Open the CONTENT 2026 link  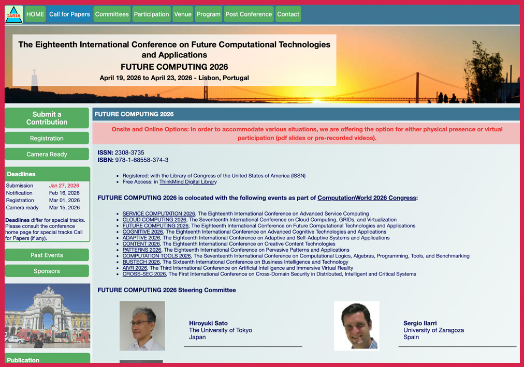[141, 244]
